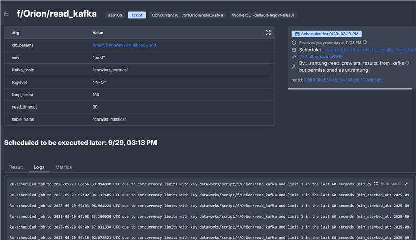416x240 pixels.
Task: Click the log line re-scheduled to 07:09:37.931334
Action: point(210,227)
